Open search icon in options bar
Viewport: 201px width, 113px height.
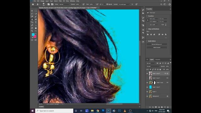pos(161,4)
